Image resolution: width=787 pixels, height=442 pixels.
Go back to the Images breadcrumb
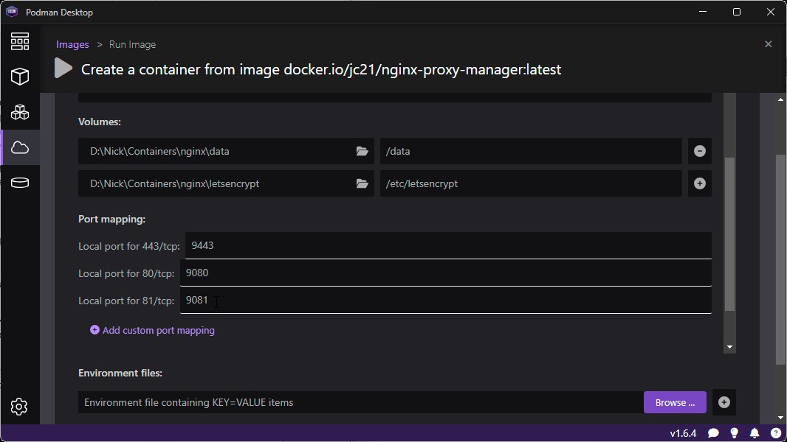point(72,44)
